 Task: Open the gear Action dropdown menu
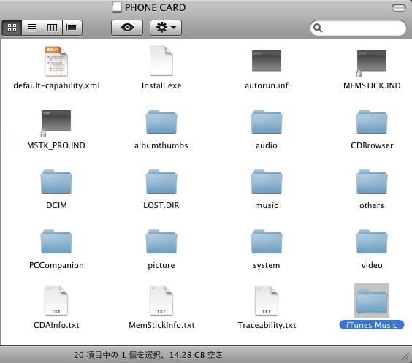click(166, 28)
